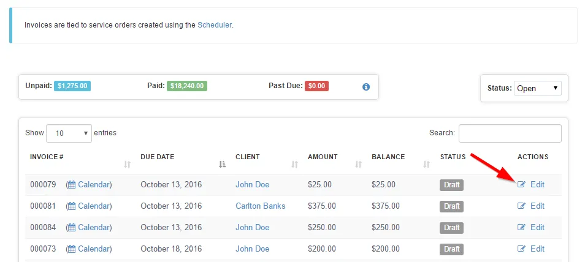585x262 pixels.
Task: Open client John Doe on invoice 000073
Action: (252, 249)
